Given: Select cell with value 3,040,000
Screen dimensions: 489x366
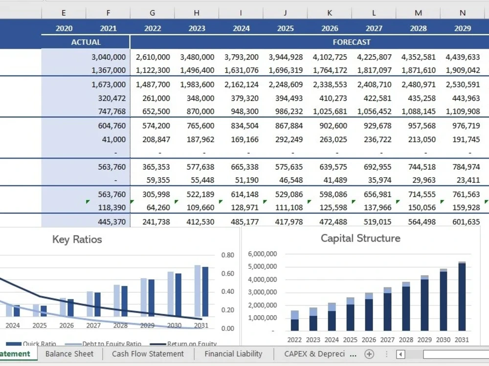Looking at the screenshot, I should click(x=108, y=57).
